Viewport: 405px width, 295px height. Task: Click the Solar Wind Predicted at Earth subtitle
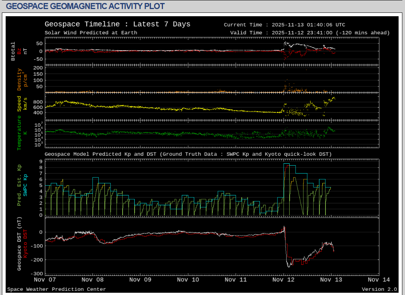[91, 33]
